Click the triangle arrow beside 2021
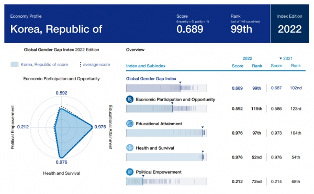Screen dimensions: 314x194 (x=281, y=58)
